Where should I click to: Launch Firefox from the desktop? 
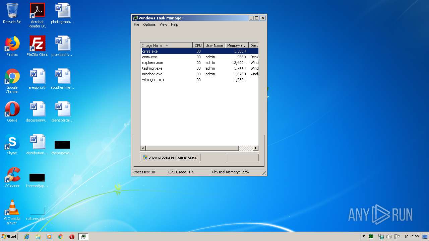12,46
